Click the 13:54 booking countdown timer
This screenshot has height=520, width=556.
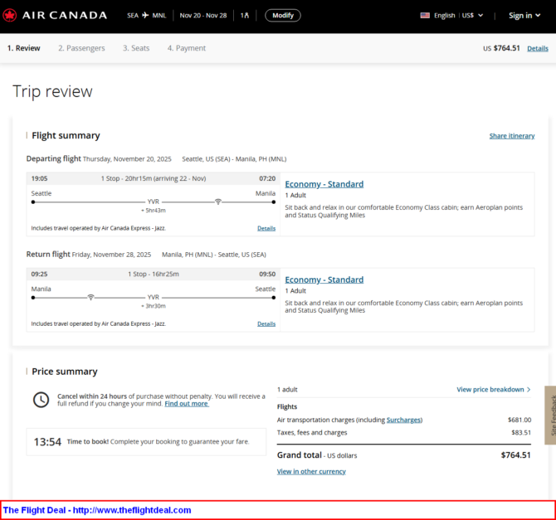[47, 442]
